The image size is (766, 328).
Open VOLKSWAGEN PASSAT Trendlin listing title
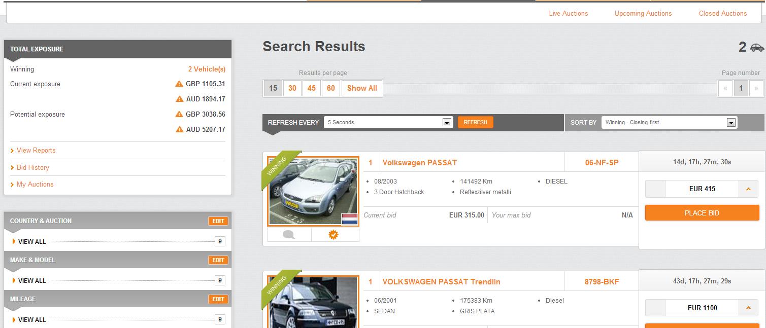point(441,282)
